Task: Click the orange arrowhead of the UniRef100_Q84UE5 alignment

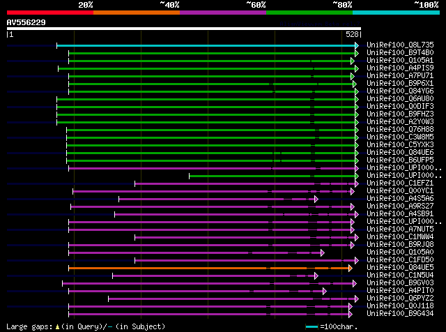Action: click(x=351, y=269)
